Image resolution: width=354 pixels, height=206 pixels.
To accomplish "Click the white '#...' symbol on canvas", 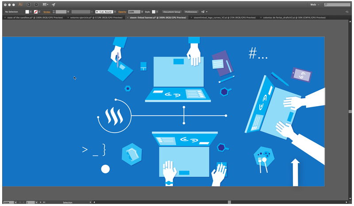I will pos(258,53).
